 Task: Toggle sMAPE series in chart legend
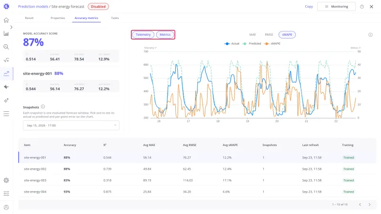click(272, 44)
